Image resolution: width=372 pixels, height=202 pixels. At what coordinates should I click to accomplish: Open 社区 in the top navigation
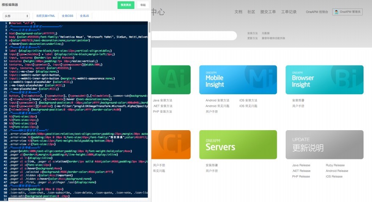pos(251,12)
